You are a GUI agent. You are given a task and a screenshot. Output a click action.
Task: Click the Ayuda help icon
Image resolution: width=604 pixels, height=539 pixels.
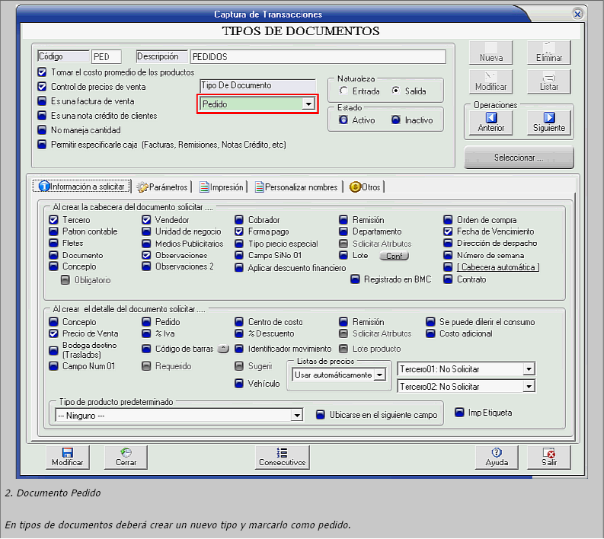click(x=496, y=457)
